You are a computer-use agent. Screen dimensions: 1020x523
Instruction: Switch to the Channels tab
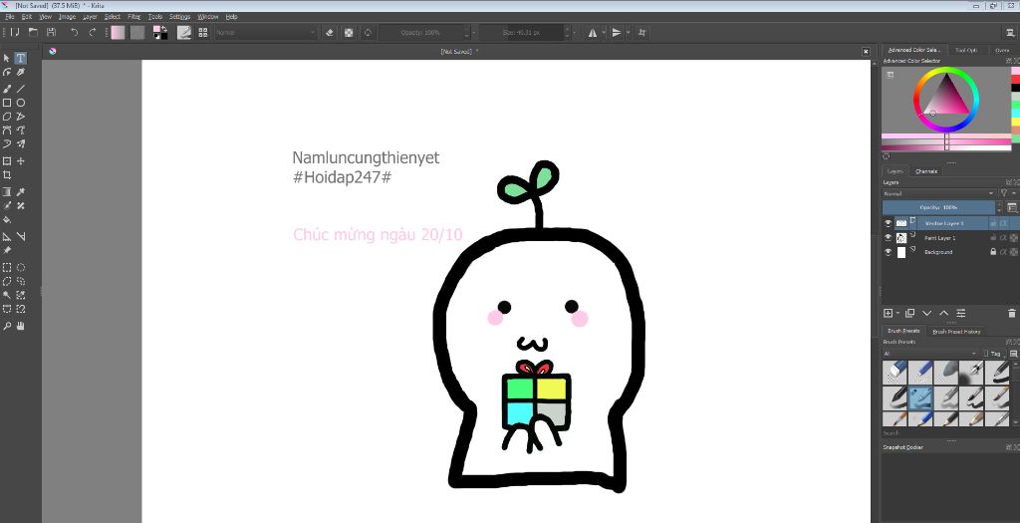[x=926, y=171]
